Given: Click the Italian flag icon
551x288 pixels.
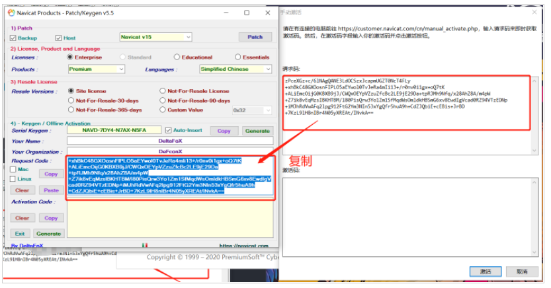Looking at the screenshot, I should 145,245.
